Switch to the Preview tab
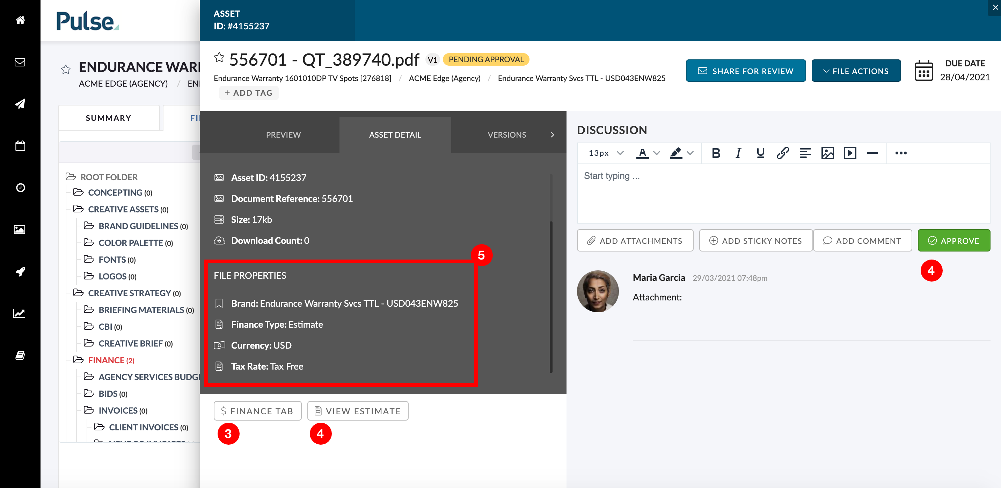 click(x=283, y=135)
